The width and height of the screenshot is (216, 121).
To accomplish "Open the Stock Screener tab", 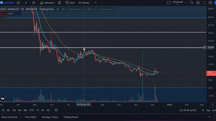I will click(9, 117).
